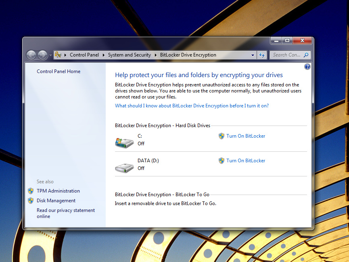
Task: Open TPM Administration from See also
Action: (58, 191)
